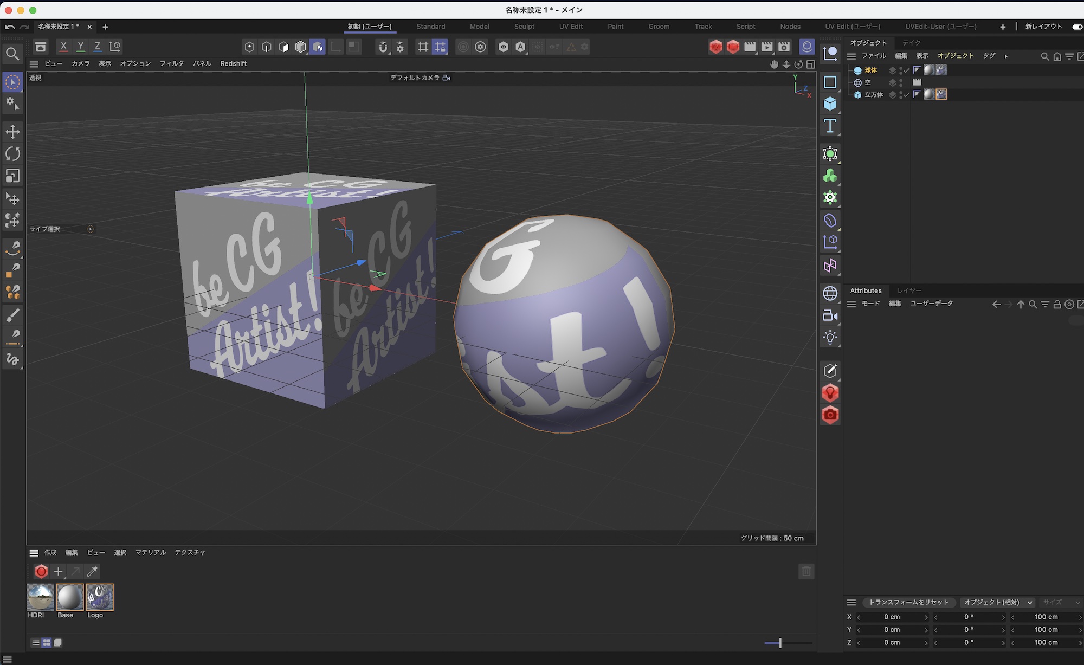Open サイズ dropdown in coordinates

click(x=1061, y=602)
